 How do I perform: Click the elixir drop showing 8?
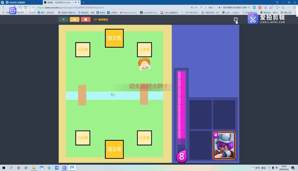[182, 156]
